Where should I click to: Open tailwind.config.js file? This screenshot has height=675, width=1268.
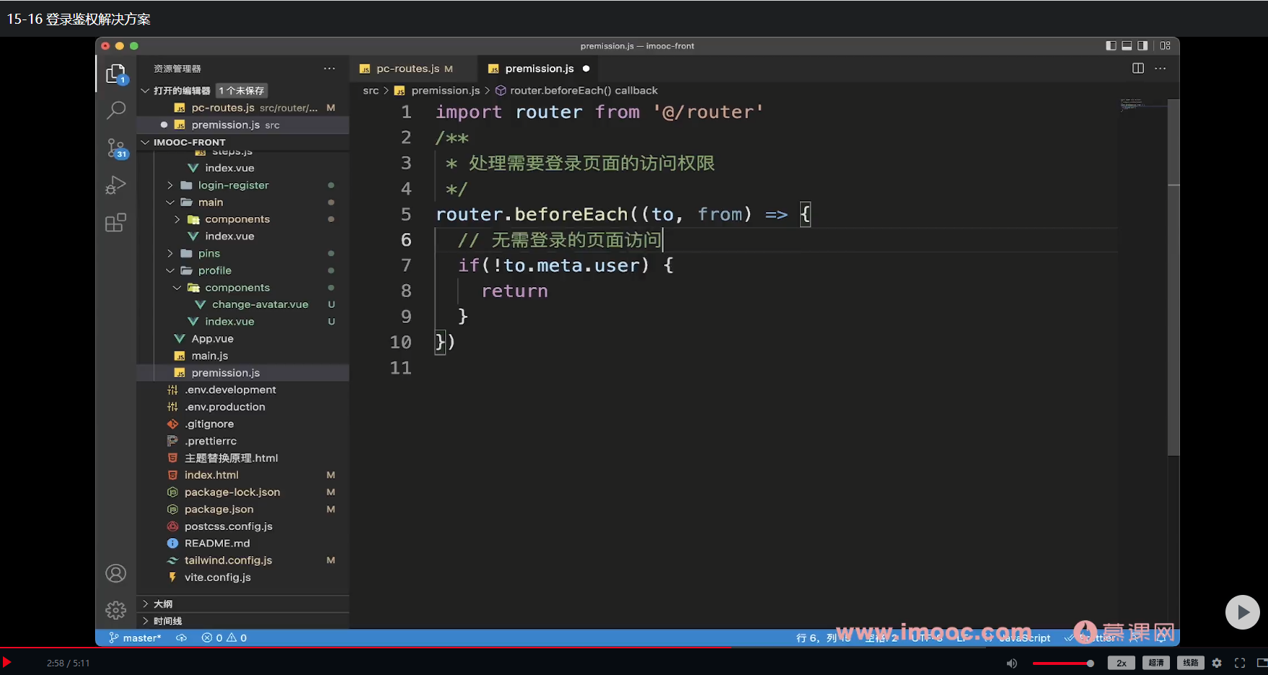228,560
